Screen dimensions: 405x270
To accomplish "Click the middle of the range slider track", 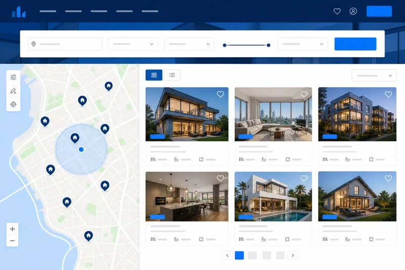I will [x=247, y=45].
